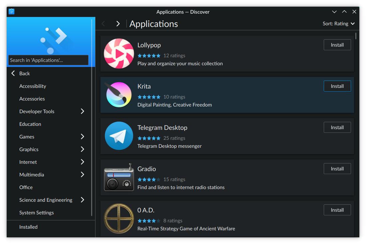Click the '12 ratings' text

(174, 56)
